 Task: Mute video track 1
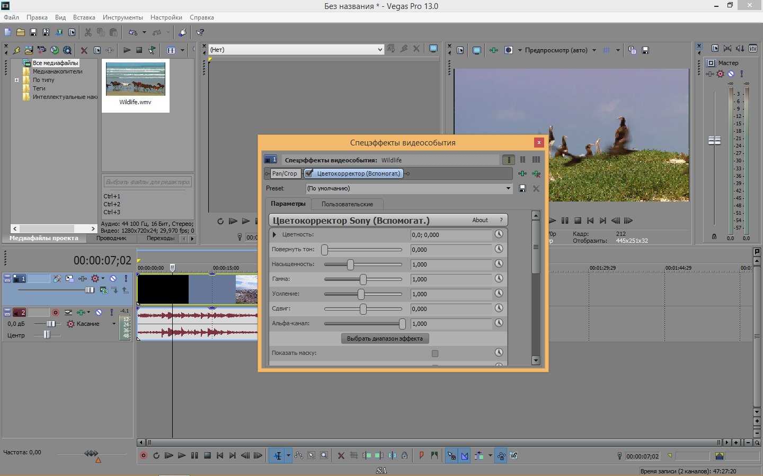pyautogui.click(x=113, y=278)
